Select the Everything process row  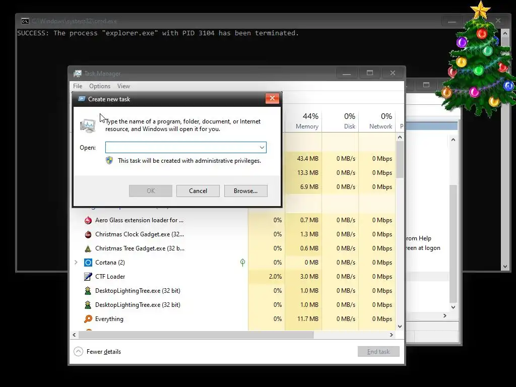click(233, 319)
